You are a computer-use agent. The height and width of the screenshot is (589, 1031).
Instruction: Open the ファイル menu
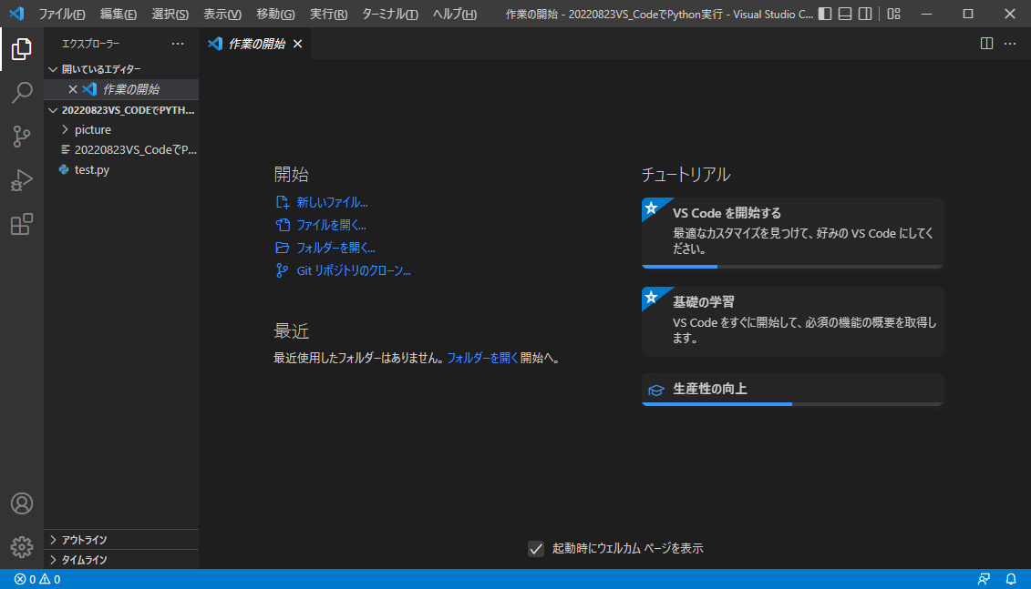(61, 14)
